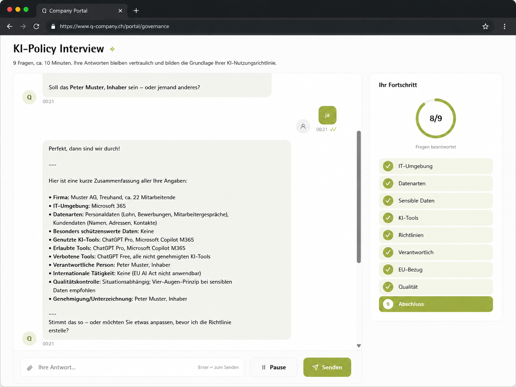Viewport: 516px width, 387px height.
Task: Click the checkmark icon beside Richtlinien
Action: click(x=388, y=235)
